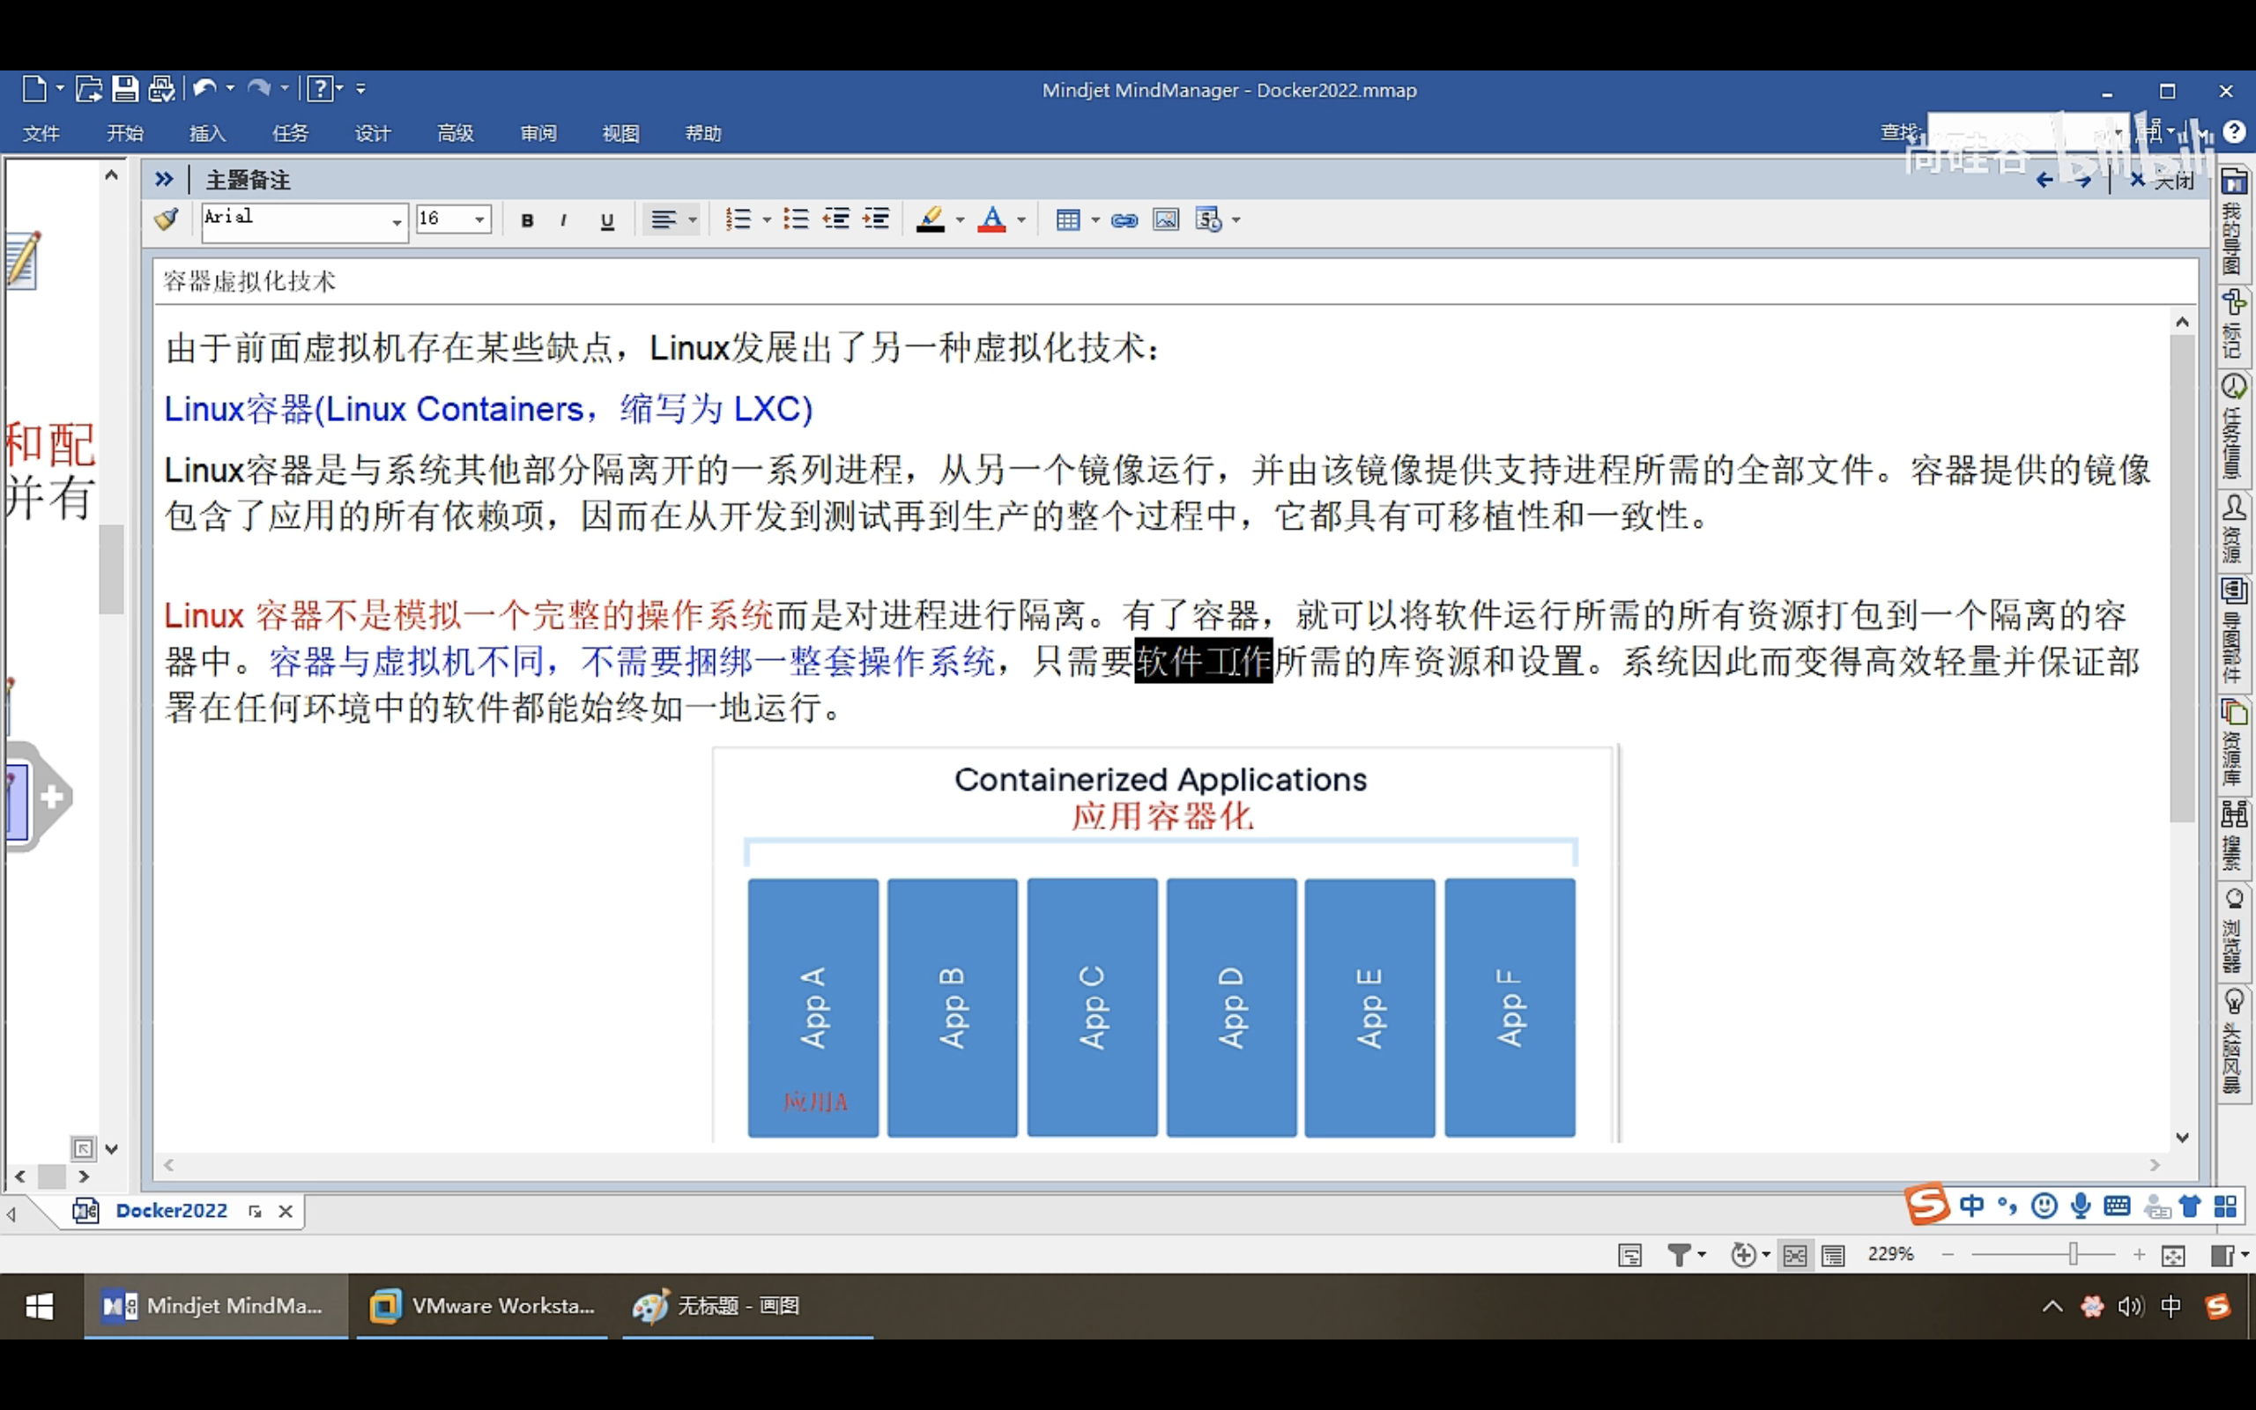Redo the last undone action
Screen dimensions: 2256x1410
tap(259, 89)
